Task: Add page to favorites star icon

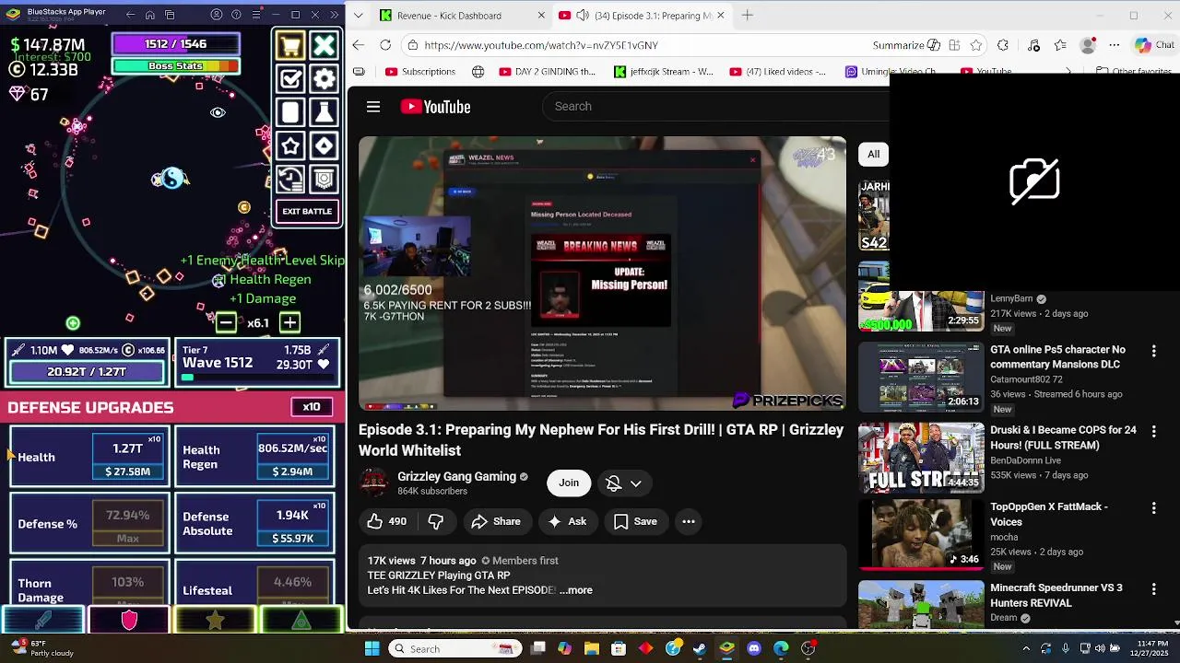Action: [x=976, y=45]
